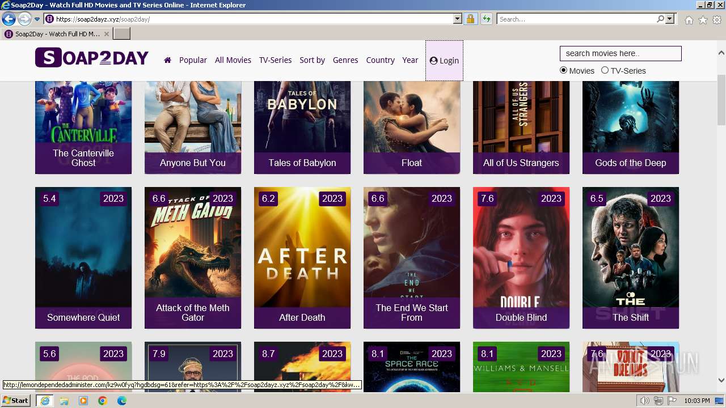Launch Edge from the taskbar
This screenshot has width=726, height=408.
[122, 401]
